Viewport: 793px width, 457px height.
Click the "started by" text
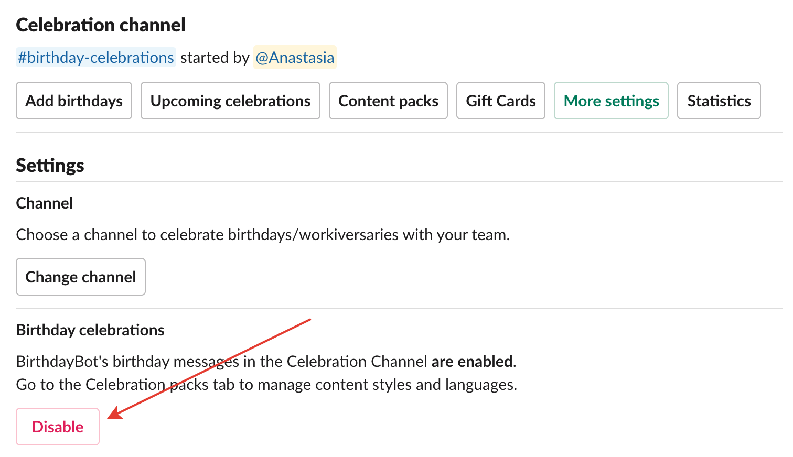point(215,57)
